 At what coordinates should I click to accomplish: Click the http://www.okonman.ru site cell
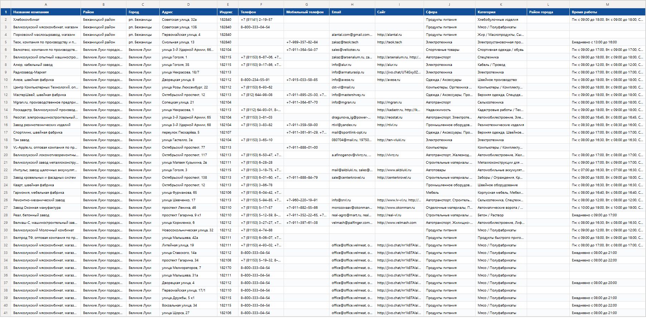[x=399, y=208]
